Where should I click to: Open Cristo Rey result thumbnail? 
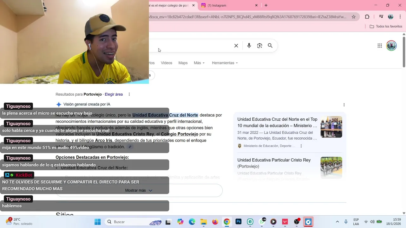331,168
